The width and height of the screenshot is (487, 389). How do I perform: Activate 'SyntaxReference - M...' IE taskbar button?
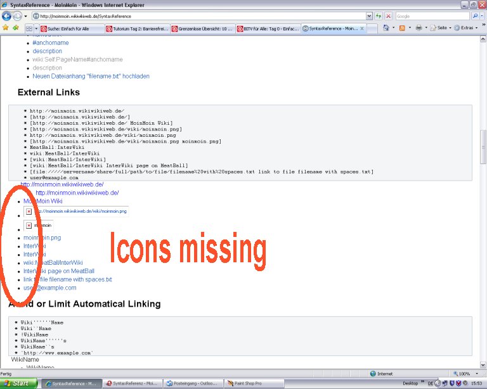coord(72,384)
